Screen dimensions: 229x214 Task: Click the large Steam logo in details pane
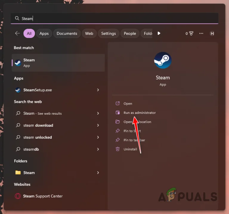[163, 60]
